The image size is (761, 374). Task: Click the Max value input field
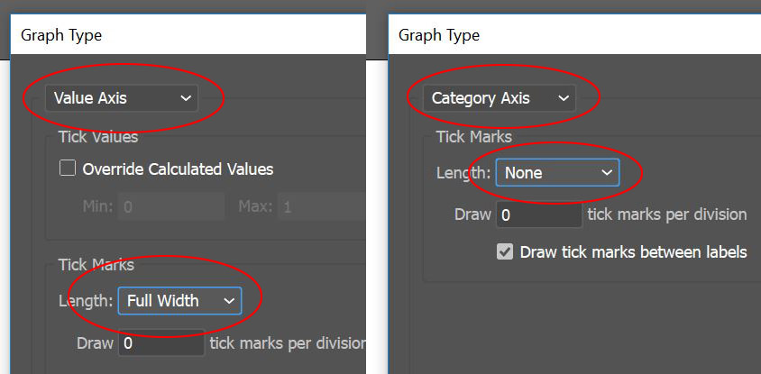[320, 206]
